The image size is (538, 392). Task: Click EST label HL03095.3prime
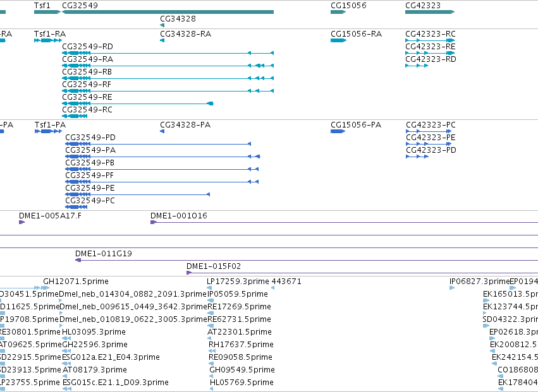pyautogui.click(x=94, y=333)
